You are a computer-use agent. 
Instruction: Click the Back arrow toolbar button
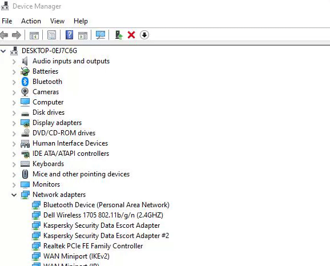(x=4, y=35)
